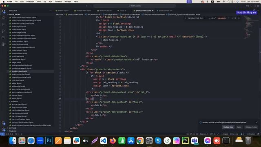
Task: Open the Code menu
Action: pyautogui.click(x=9, y=2)
